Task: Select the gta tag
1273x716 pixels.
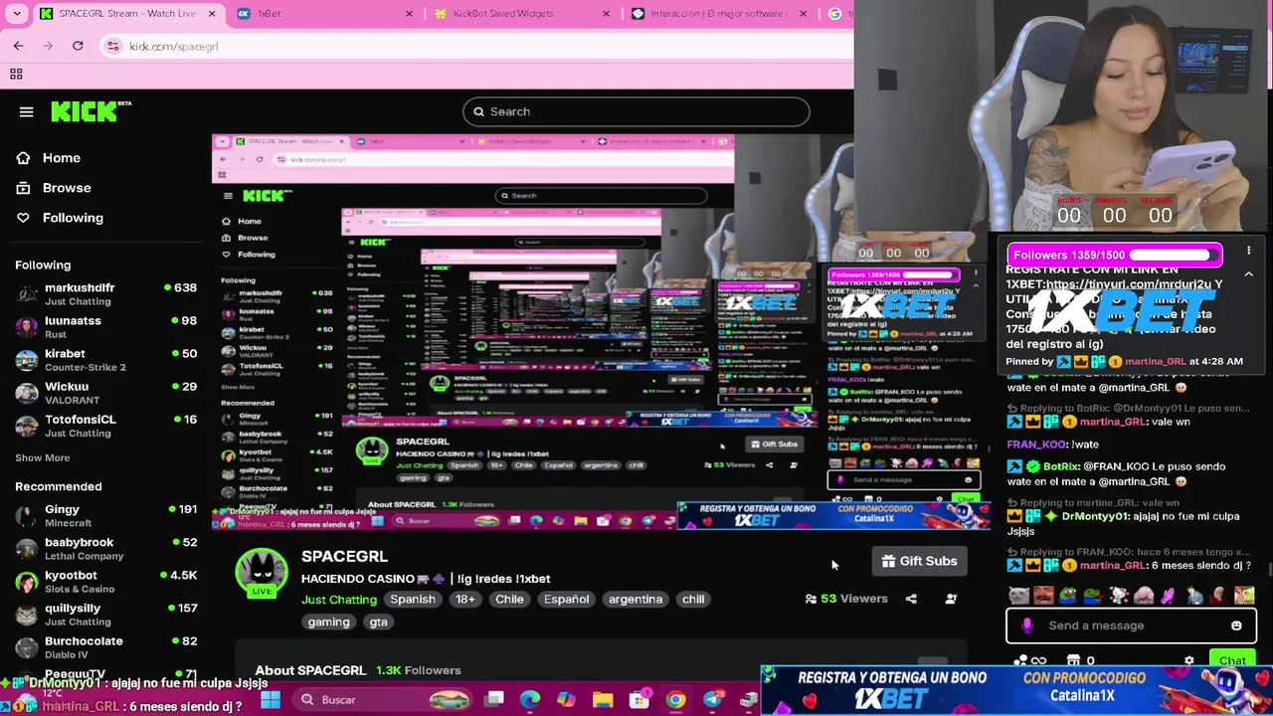Action: 378,623
